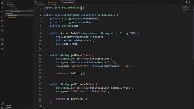Open the Extensions view
The image size is (194, 109).
point(2,21)
